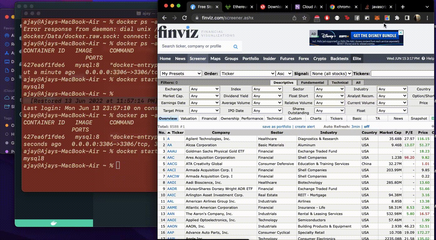Viewport: 436px width, 240px height.
Task: Bookmark this page with star icon
Action: pos(304,18)
